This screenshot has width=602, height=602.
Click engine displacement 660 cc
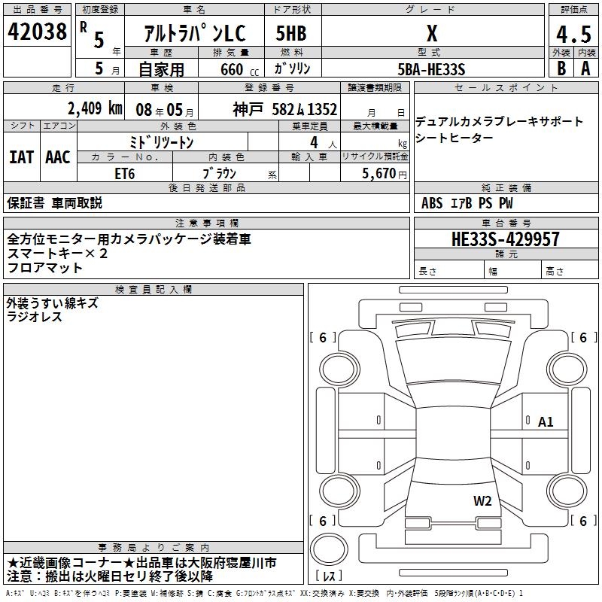[x=239, y=69]
